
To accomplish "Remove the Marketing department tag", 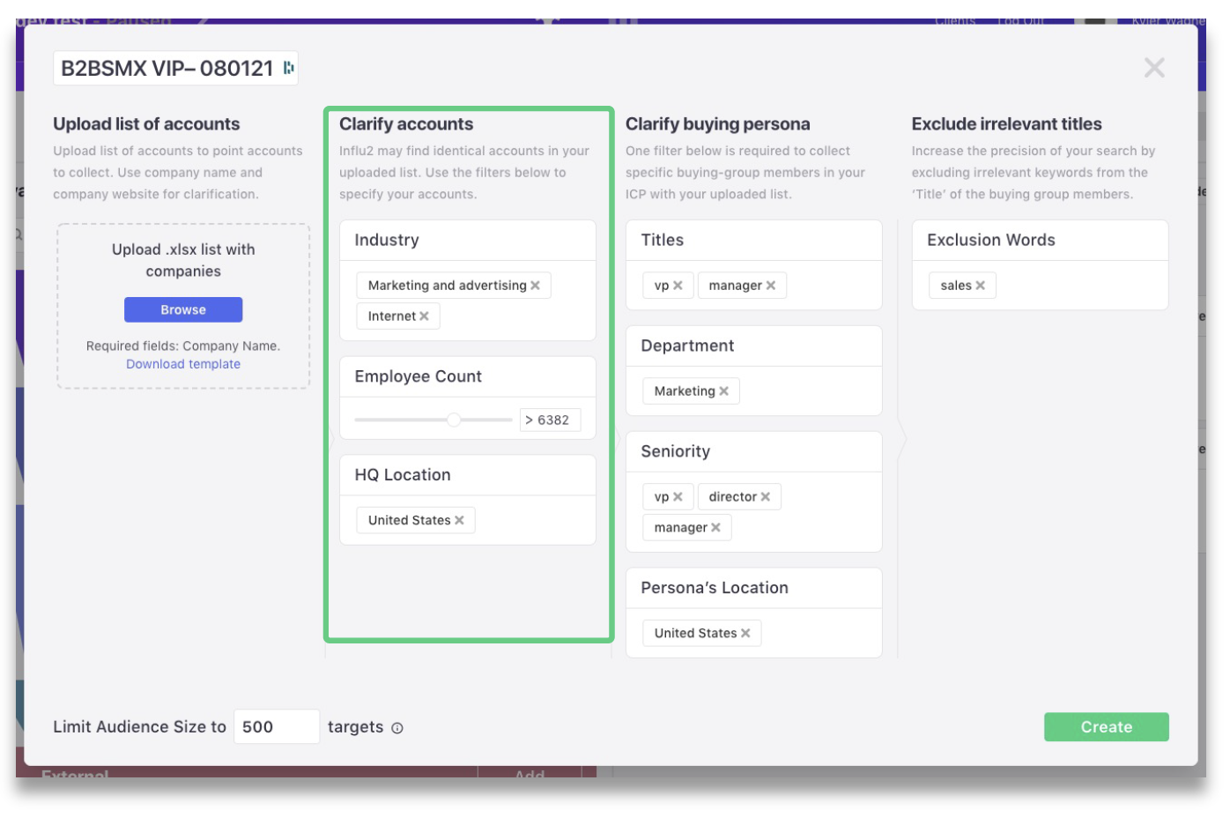I will point(723,391).
